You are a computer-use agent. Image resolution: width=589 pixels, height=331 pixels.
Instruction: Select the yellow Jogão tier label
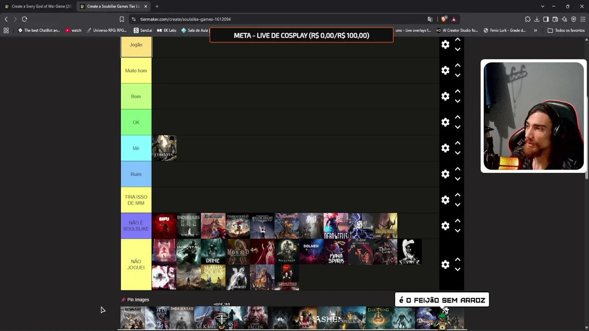[136, 45]
